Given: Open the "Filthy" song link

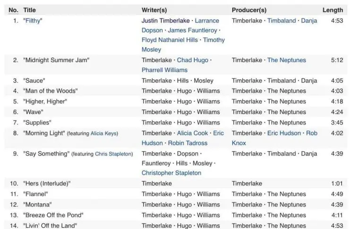Looking at the screenshot, I should click(33, 21).
